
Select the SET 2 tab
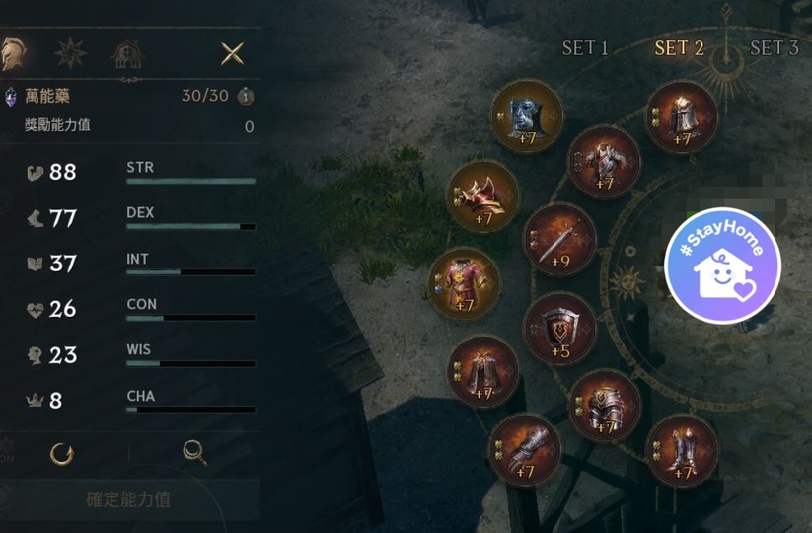click(680, 48)
